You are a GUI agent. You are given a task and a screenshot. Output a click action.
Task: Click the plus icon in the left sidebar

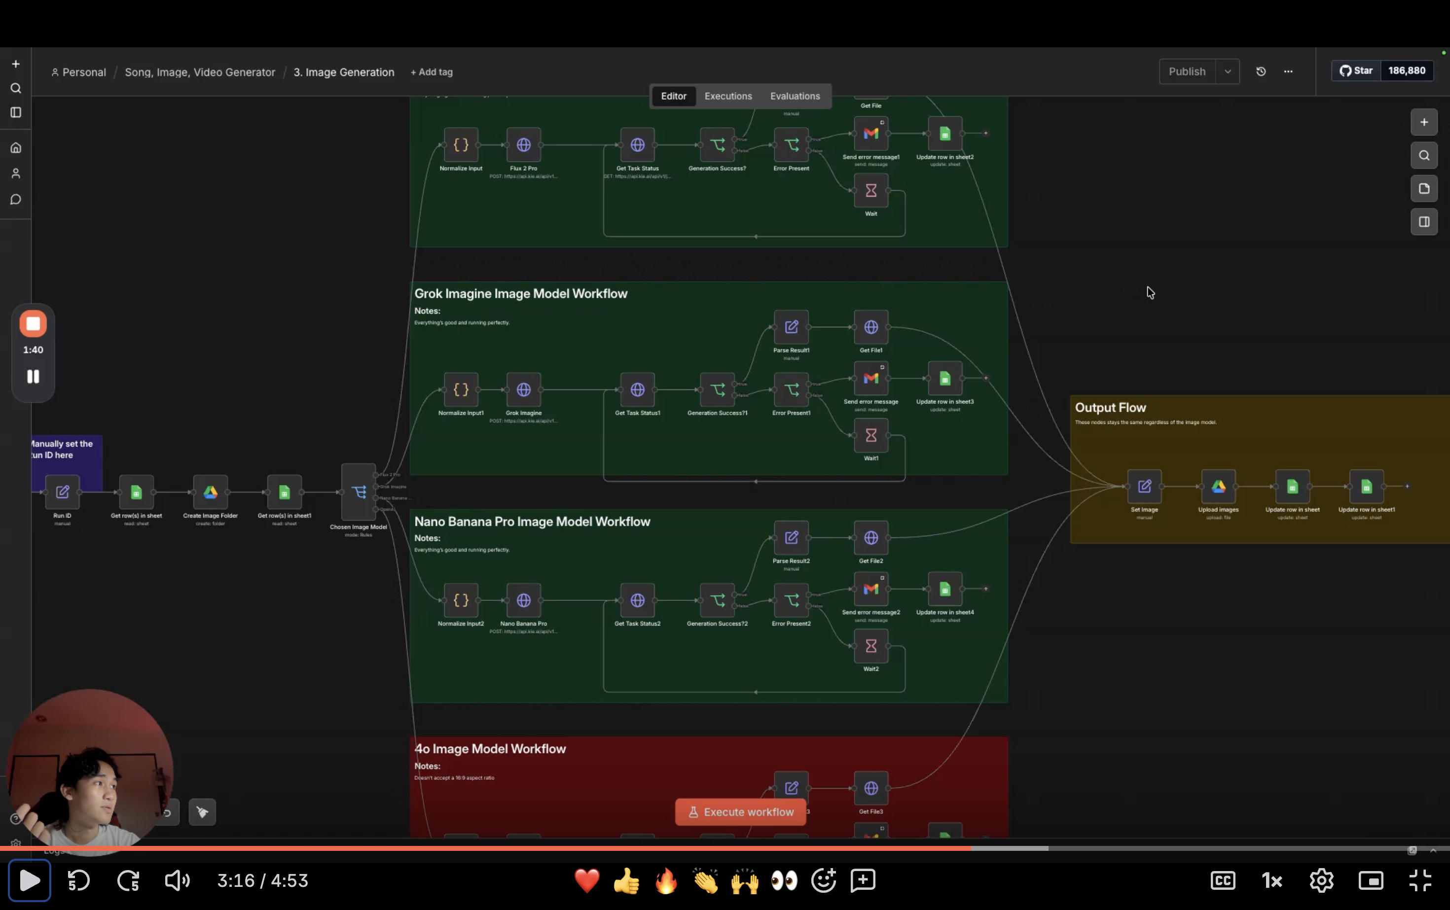pyautogui.click(x=16, y=64)
